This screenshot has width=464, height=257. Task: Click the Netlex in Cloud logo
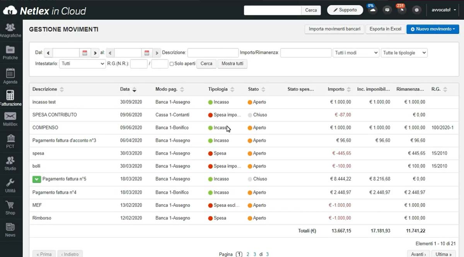pos(44,10)
